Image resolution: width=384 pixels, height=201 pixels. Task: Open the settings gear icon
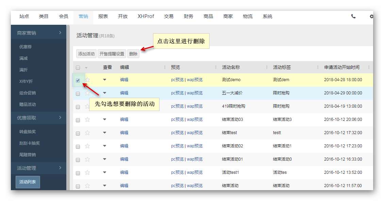click(371, 16)
